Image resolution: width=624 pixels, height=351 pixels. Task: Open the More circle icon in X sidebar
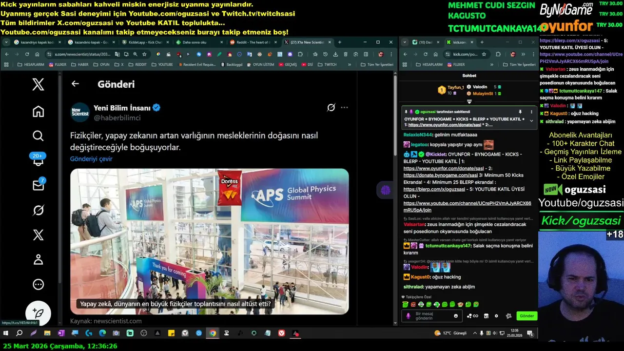click(38, 284)
